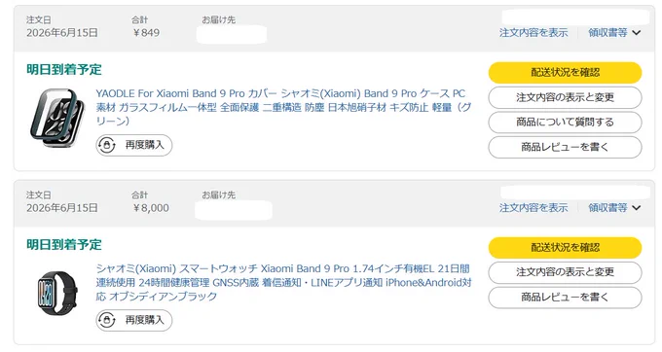Select the 再度購入 button under YAODLE cover
The width and height of the screenshot is (662, 352).
[133, 146]
